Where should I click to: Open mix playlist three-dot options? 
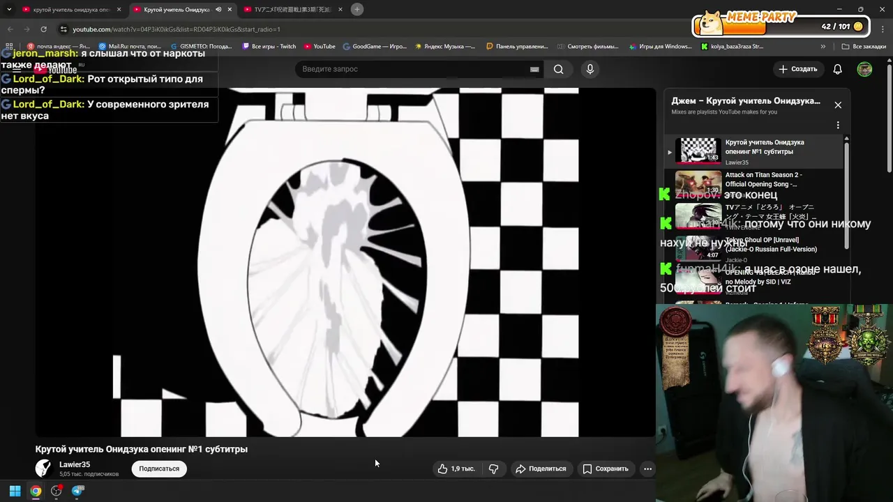click(x=838, y=125)
